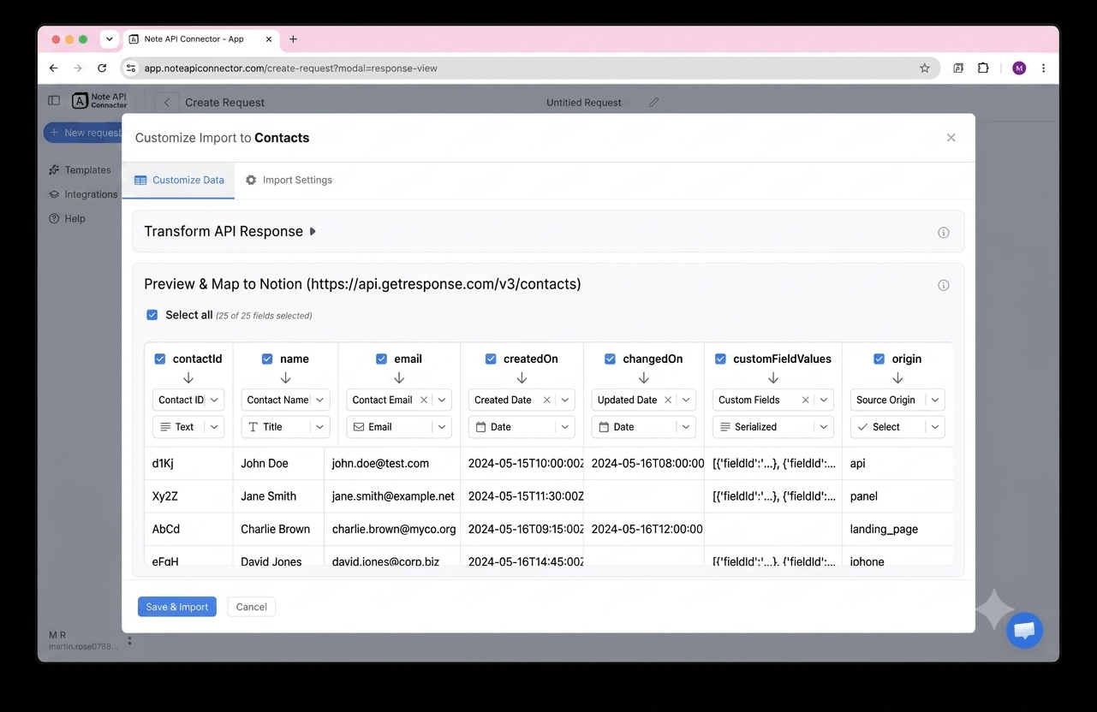Open Help in the sidebar
Viewport: 1097px width, 712px height.
coord(68,218)
